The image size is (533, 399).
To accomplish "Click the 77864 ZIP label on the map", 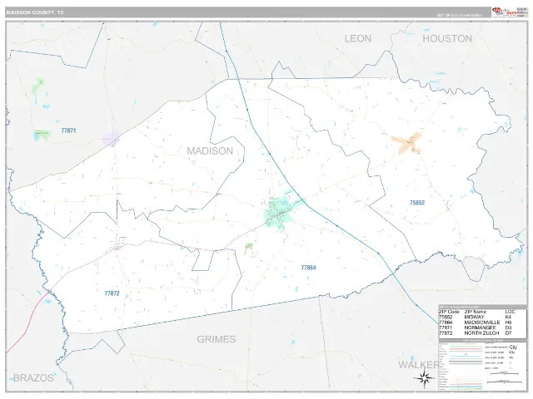I will point(308,268).
